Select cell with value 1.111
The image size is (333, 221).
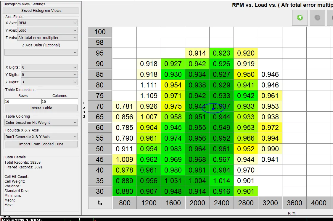[149, 85]
